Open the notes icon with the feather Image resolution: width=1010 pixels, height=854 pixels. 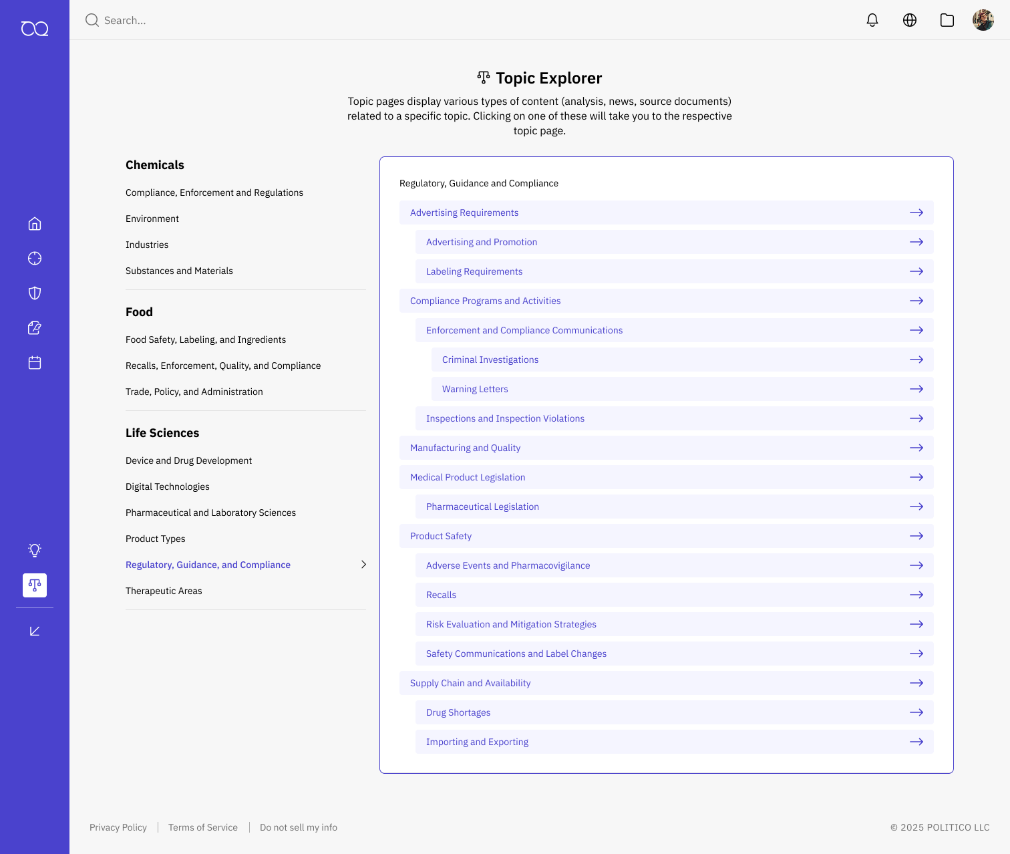coord(34,327)
